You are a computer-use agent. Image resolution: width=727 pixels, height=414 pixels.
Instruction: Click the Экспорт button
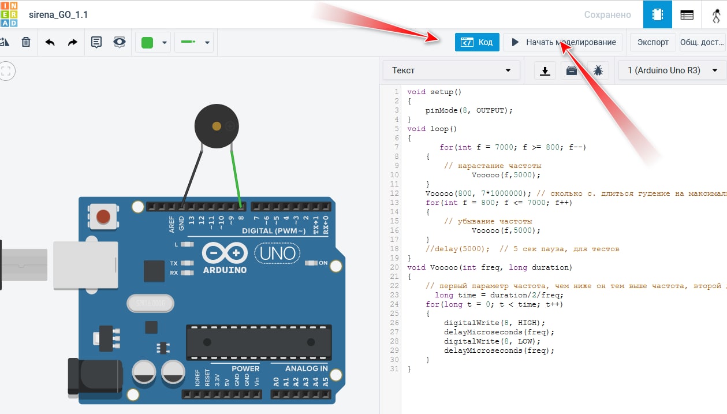(653, 42)
